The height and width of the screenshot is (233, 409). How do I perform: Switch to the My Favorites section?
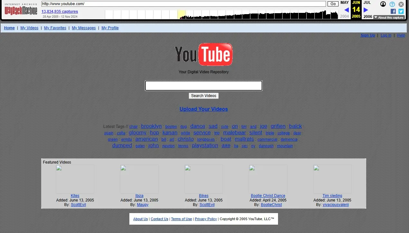(55, 28)
